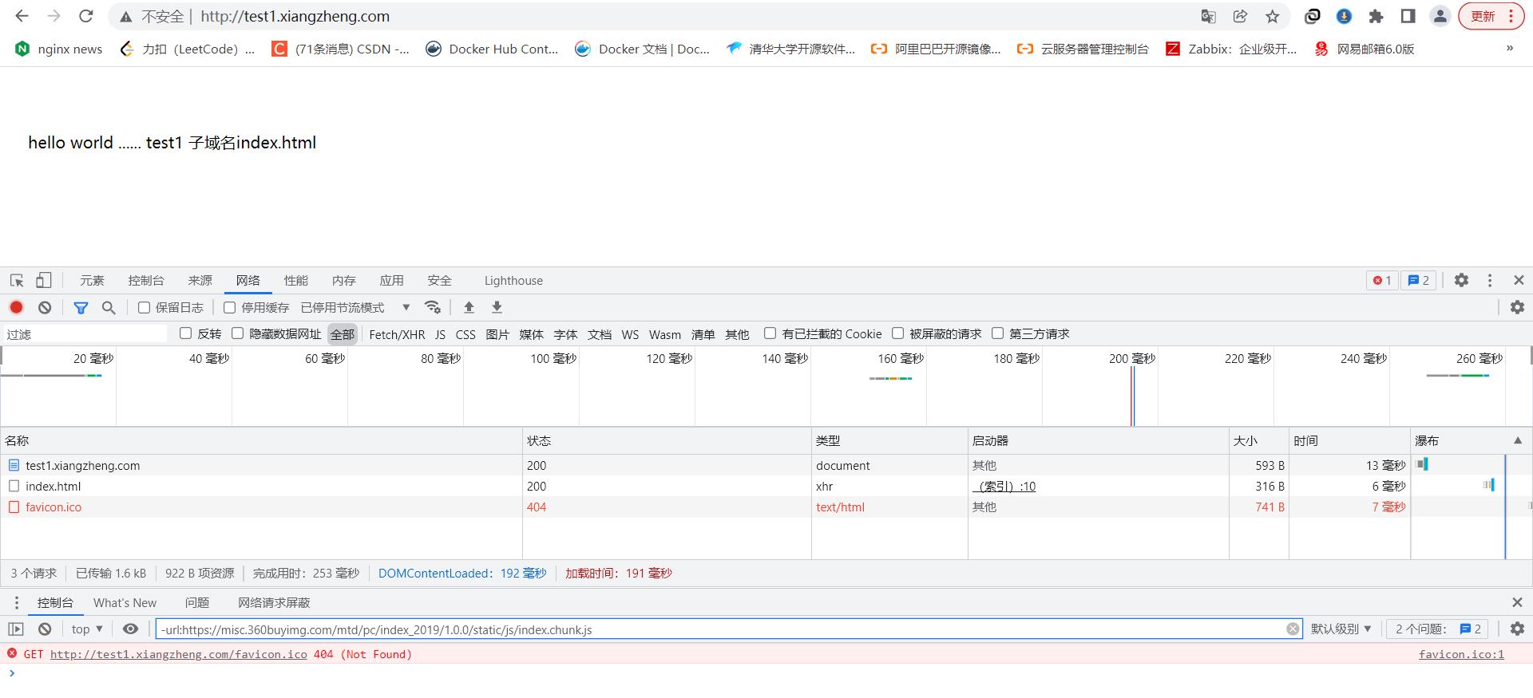Click the errors count badge 1
The height and width of the screenshot is (698, 1533).
click(1382, 280)
